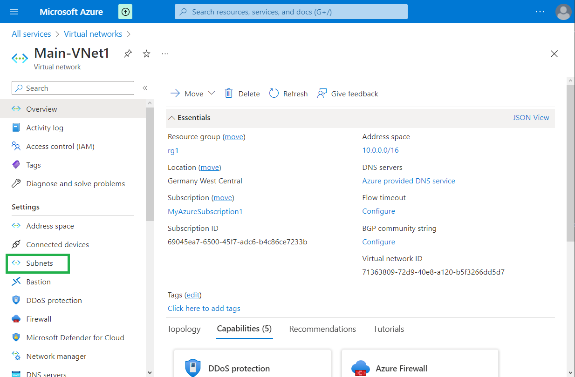The width and height of the screenshot is (575, 377).
Task: Open Azure provided DNS service link
Action: click(x=409, y=181)
